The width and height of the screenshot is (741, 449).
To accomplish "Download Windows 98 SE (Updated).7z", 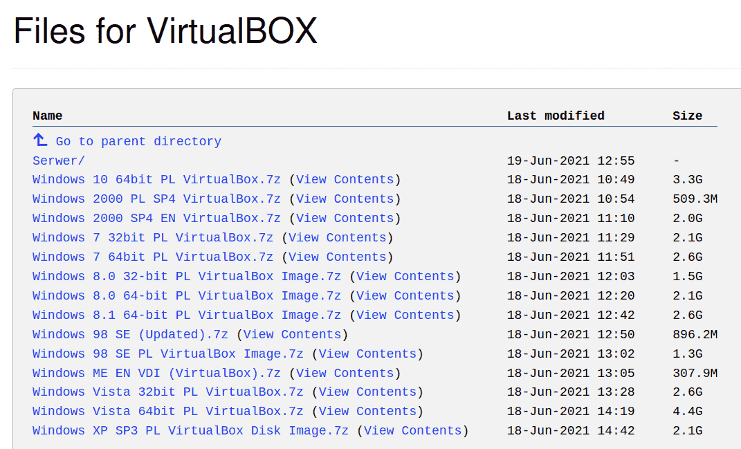I will pos(130,335).
